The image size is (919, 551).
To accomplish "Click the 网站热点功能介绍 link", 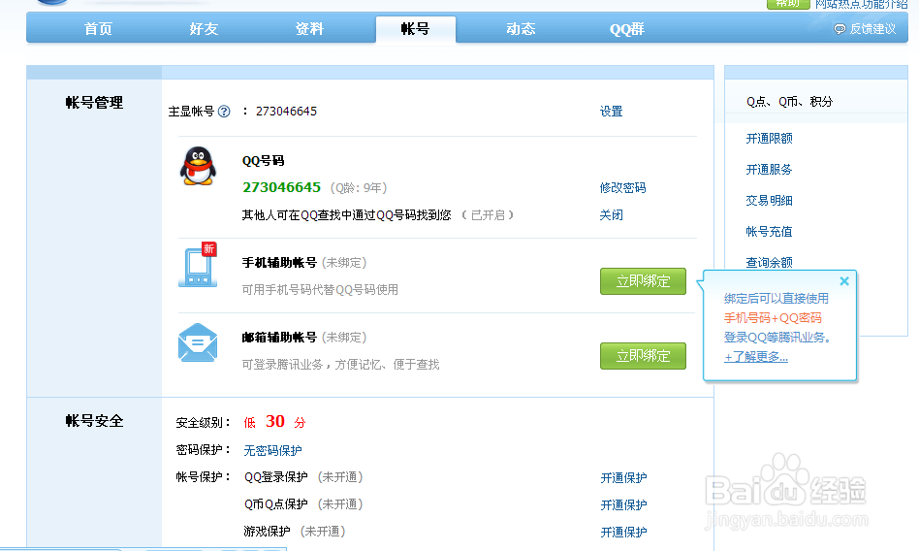I will pos(861,4).
